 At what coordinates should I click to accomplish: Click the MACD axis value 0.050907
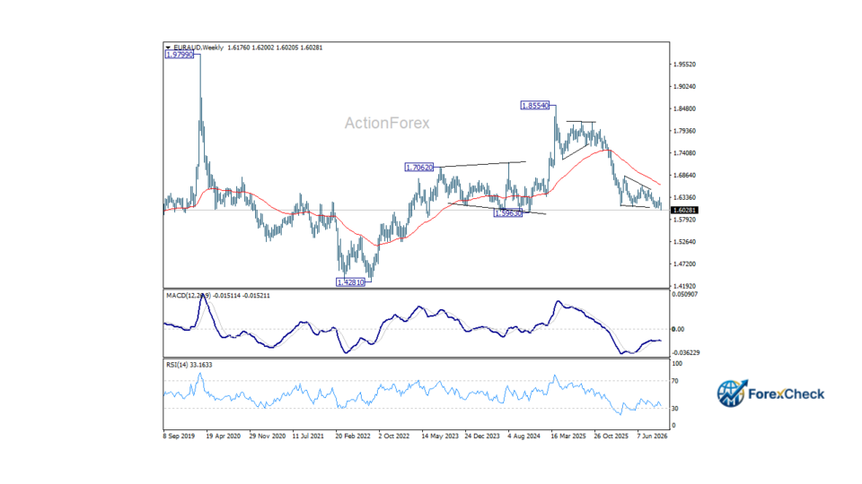pos(685,294)
